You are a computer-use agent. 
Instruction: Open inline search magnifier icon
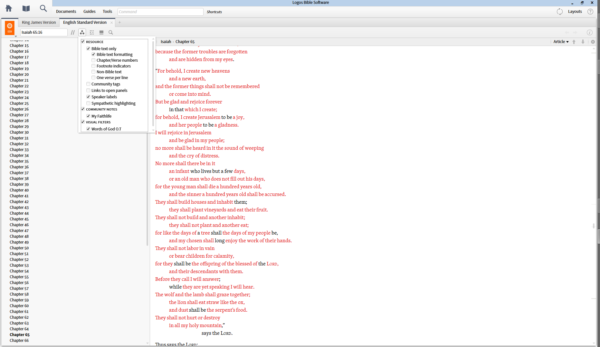point(111,32)
